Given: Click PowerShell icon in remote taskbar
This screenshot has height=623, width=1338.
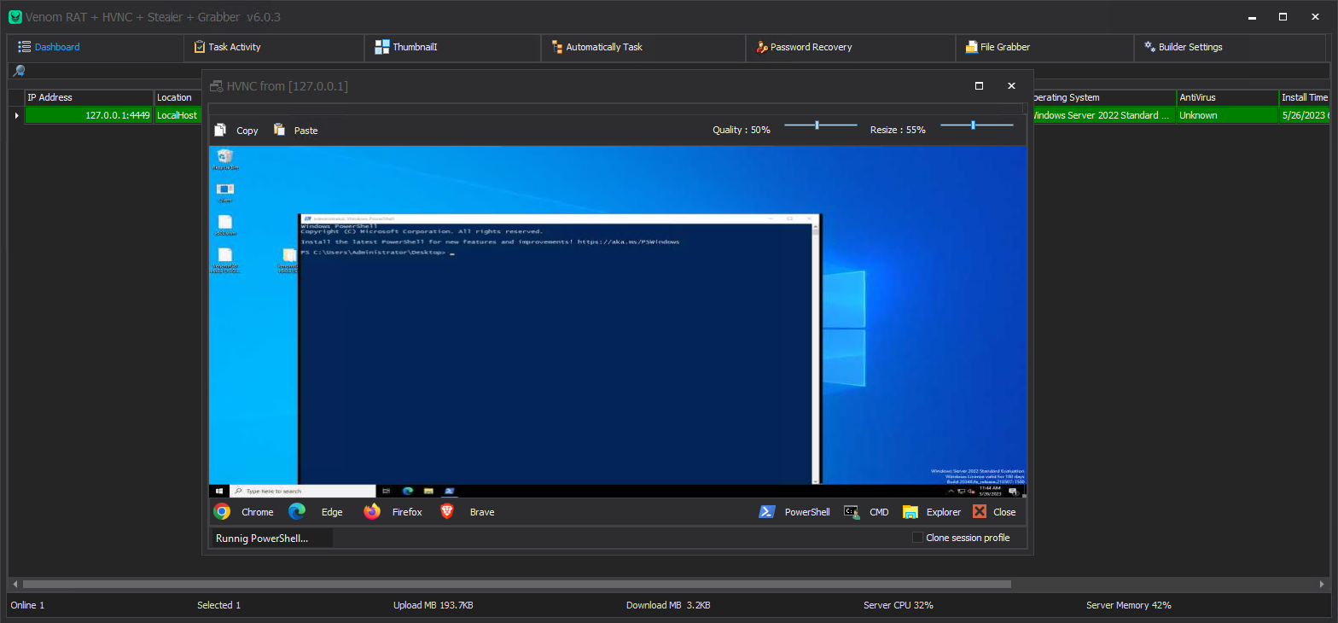Looking at the screenshot, I should (x=450, y=491).
